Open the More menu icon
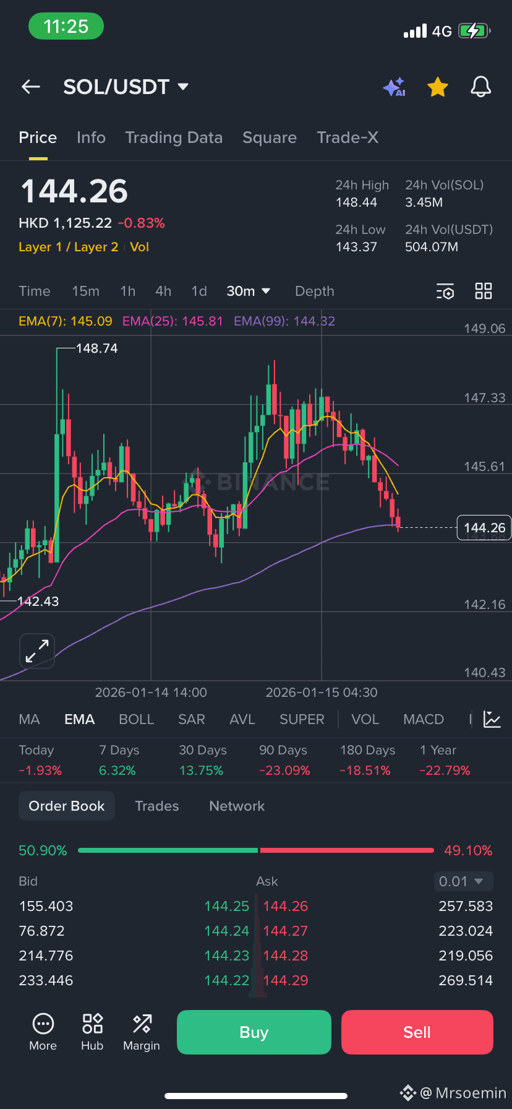512x1109 pixels. (43, 1032)
